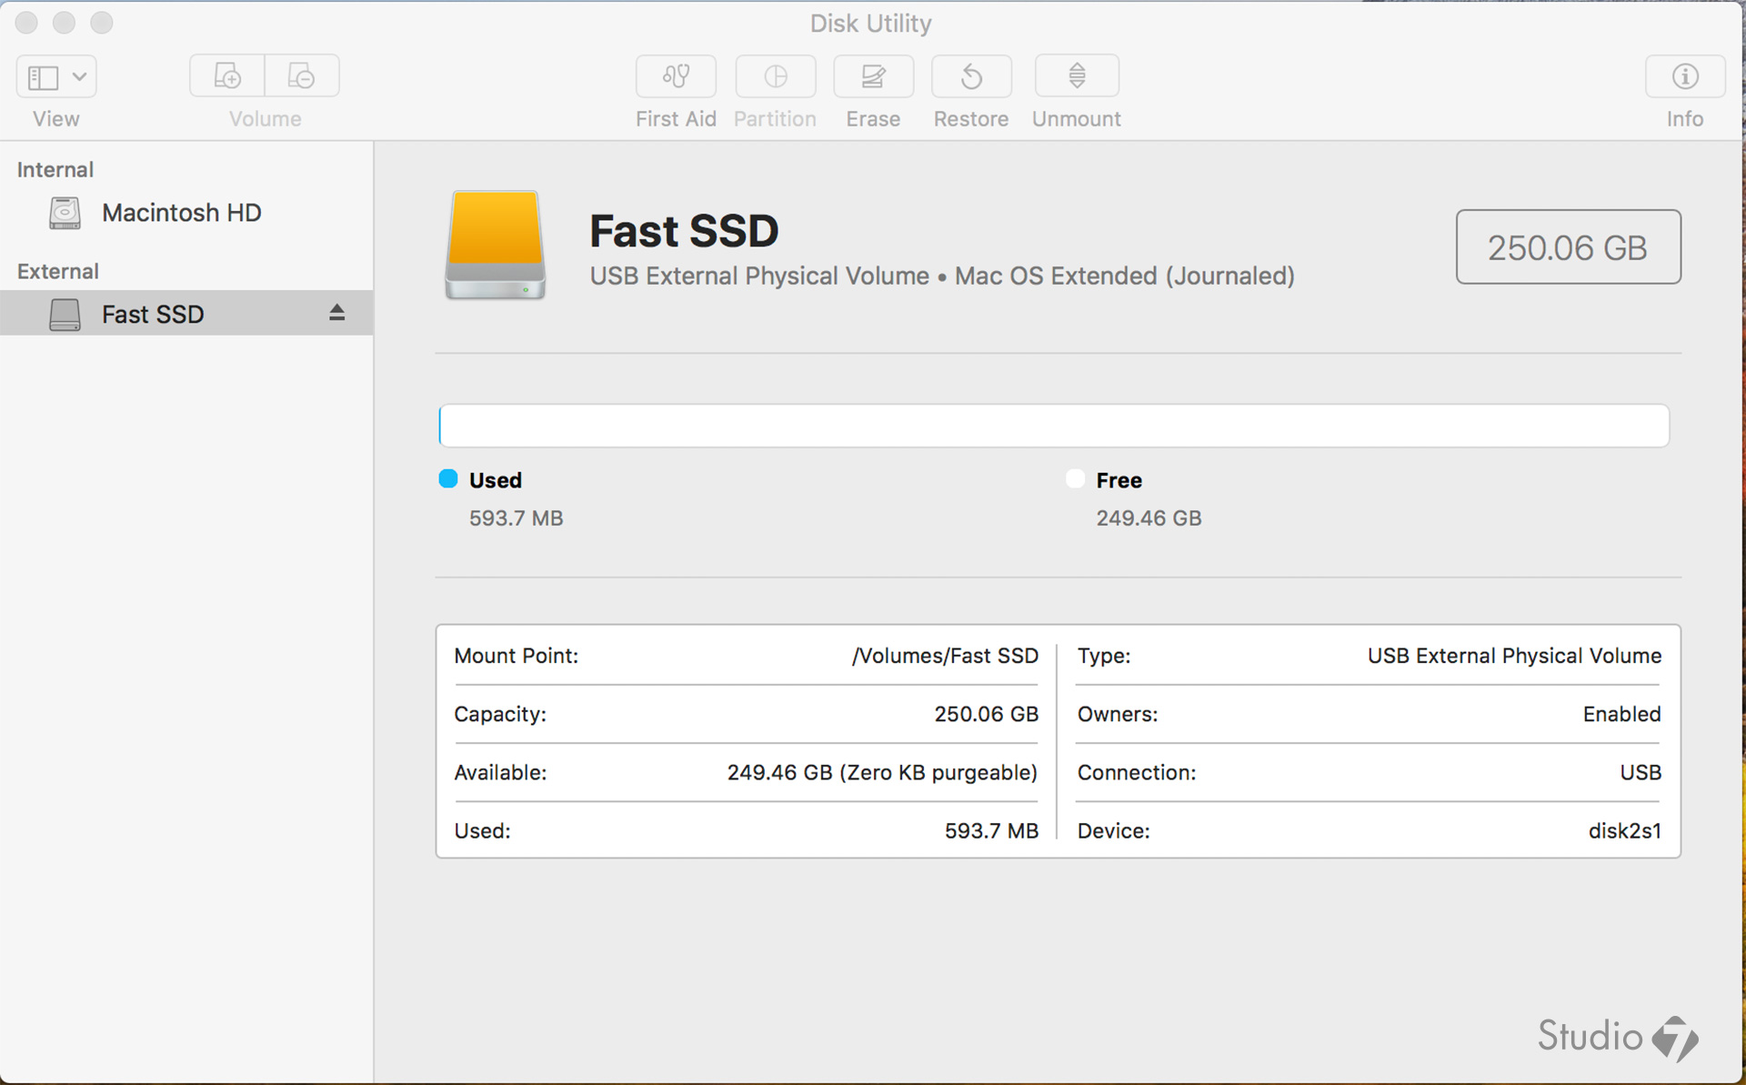Click the First Aid label text
The image size is (1746, 1085).
676,119
